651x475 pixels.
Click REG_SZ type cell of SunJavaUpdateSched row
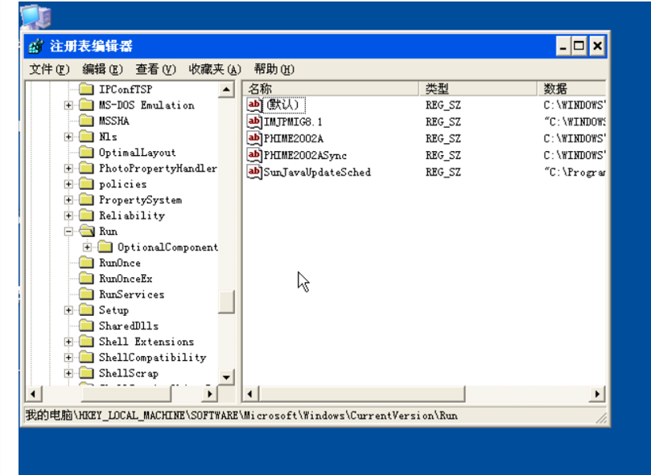[443, 172]
